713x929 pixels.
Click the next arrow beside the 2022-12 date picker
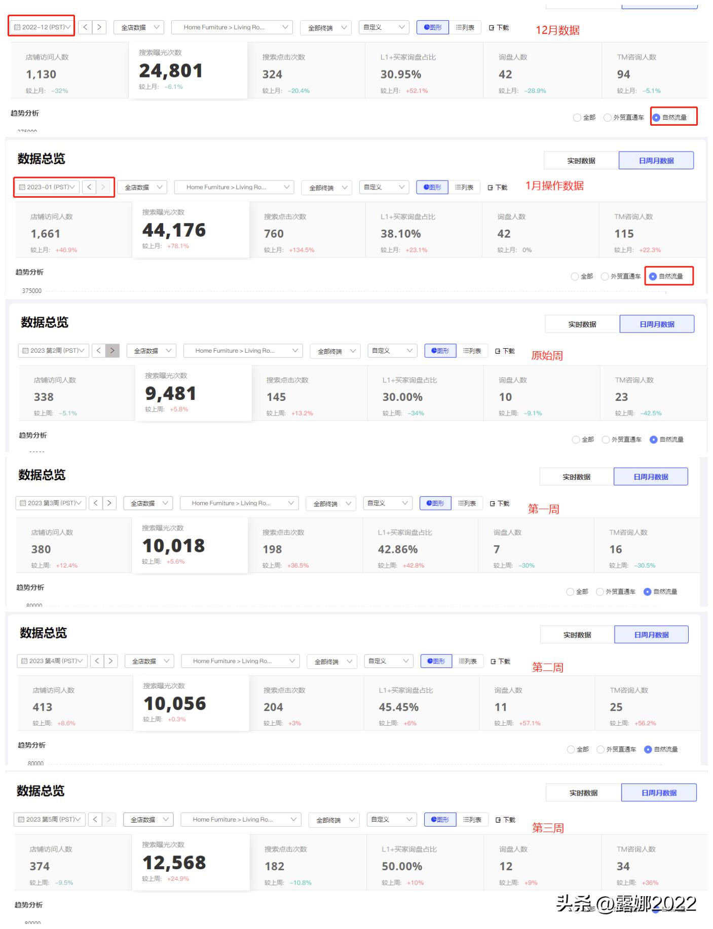(x=99, y=27)
